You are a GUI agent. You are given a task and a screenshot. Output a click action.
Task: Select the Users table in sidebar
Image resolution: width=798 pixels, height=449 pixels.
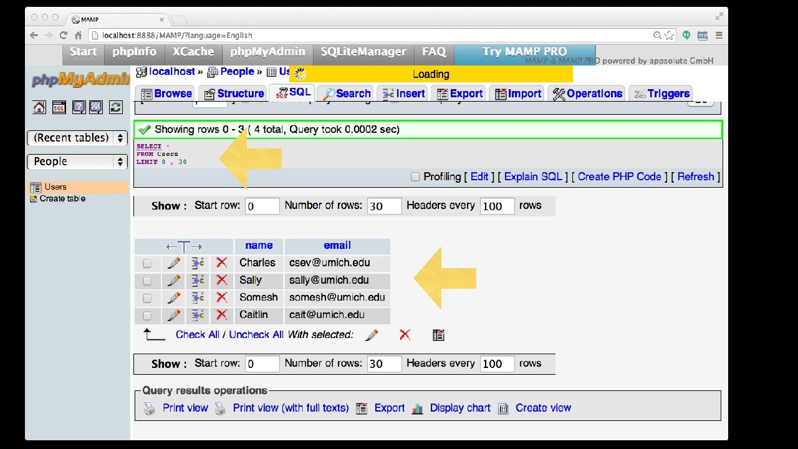55,187
